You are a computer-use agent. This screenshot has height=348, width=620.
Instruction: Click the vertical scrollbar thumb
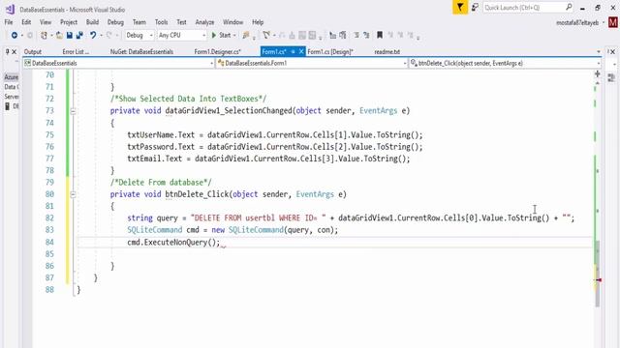click(597, 273)
